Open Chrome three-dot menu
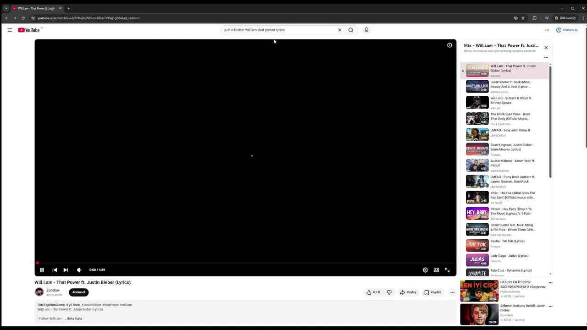Screen dimensions: 587x330 [x=583, y=18]
